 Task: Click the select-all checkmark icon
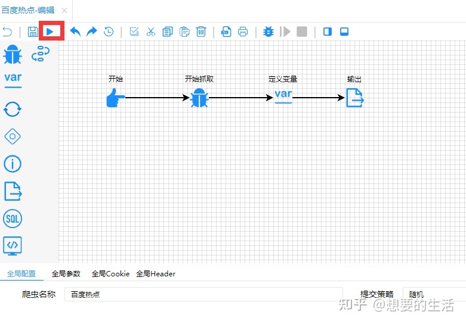point(134,32)
